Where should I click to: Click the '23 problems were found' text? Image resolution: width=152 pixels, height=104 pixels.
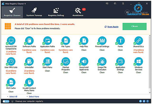pyautogui.click(x=29, y=72)
